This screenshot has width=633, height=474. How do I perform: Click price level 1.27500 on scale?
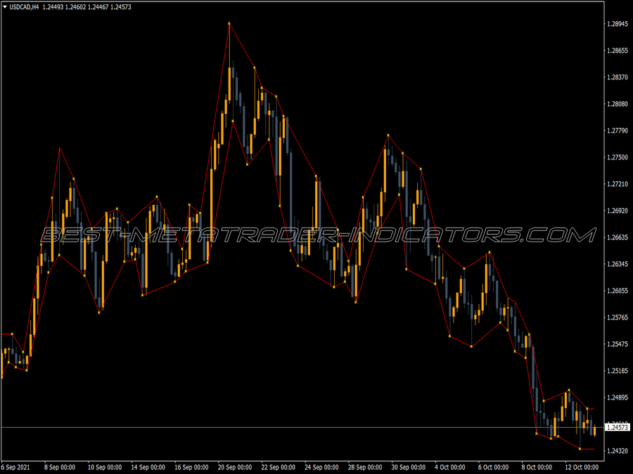pyautogui.click(x=618, y=157)
